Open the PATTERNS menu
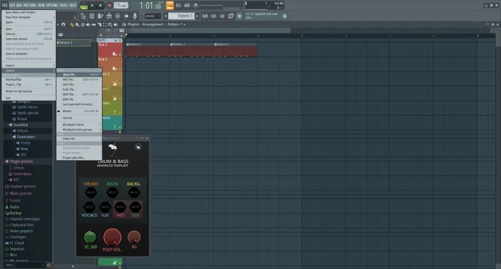 click(x=30, y=5)
